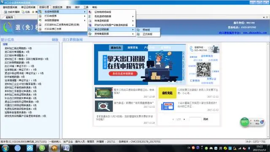
Task: Select the first tab on the banner
Action: coord(116,48)
